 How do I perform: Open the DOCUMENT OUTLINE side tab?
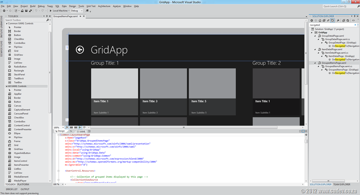click(1, 27)
